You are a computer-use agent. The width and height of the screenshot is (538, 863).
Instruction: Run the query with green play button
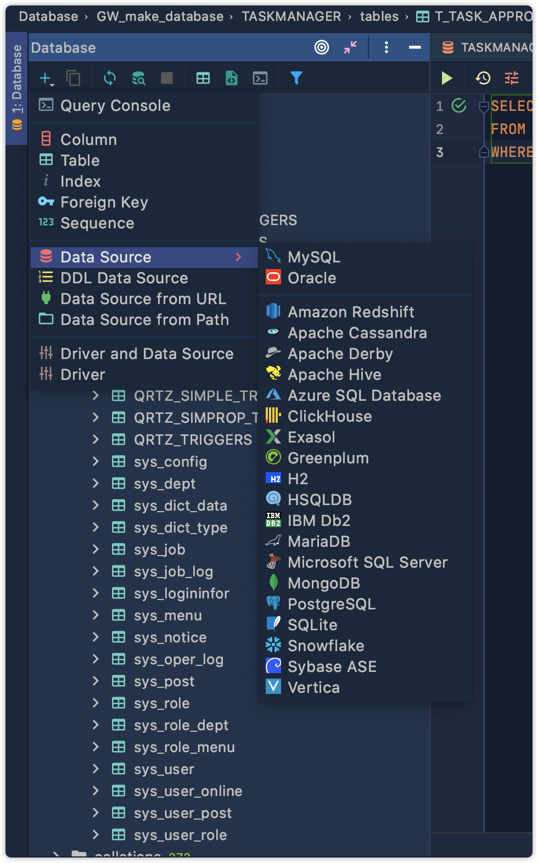[x=447, y=79]
